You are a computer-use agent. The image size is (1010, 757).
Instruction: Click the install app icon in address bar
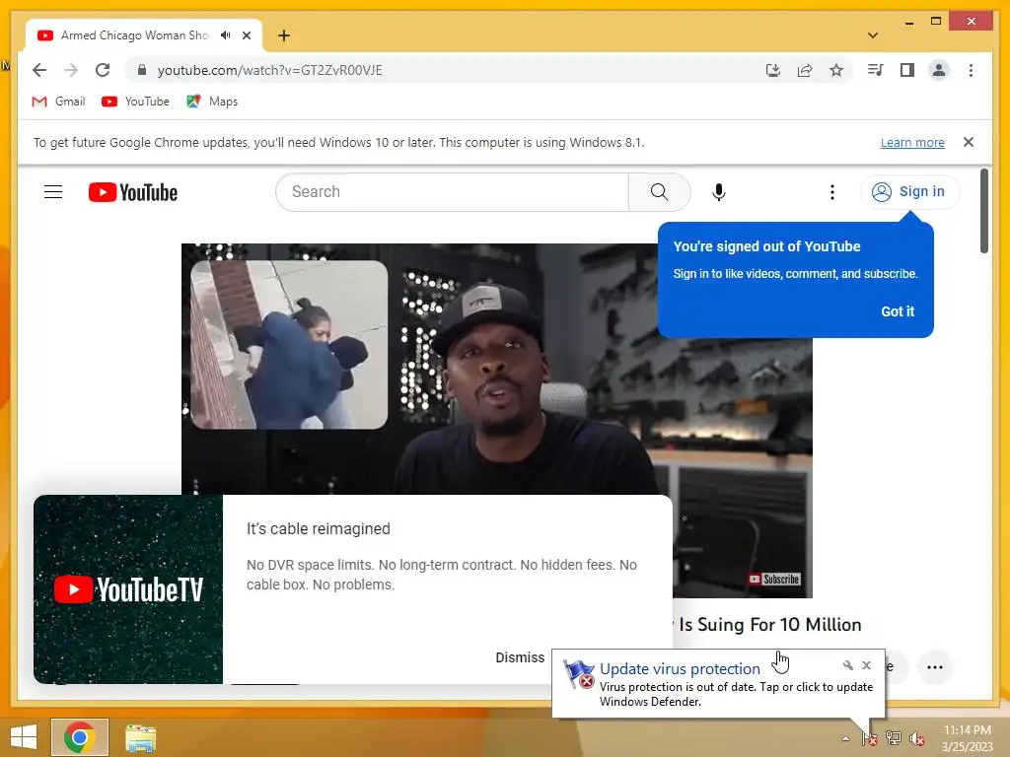tap(773, 70)
